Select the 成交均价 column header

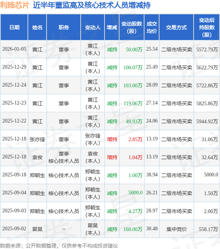[152, 27]
